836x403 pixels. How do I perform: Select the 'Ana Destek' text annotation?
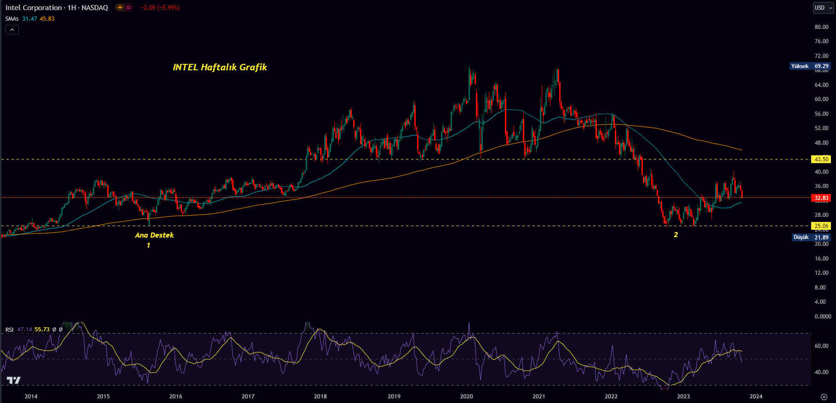point(155,235)
